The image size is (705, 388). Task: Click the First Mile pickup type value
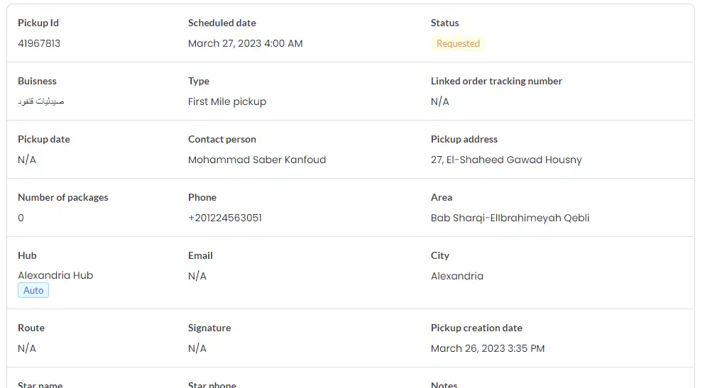[x=227, y=102]
